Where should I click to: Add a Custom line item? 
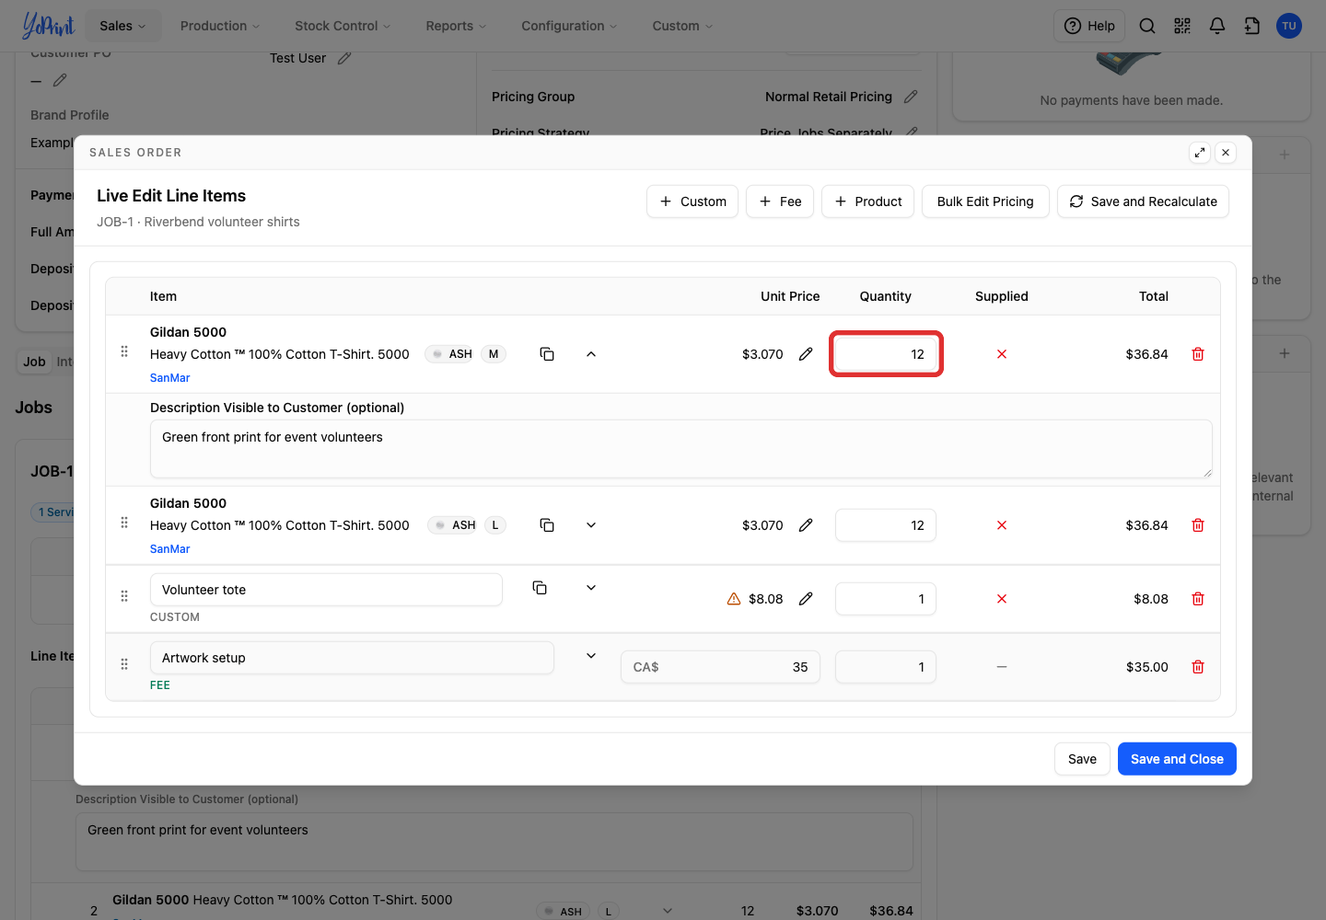pyautogui.click(x=692, y=201)
